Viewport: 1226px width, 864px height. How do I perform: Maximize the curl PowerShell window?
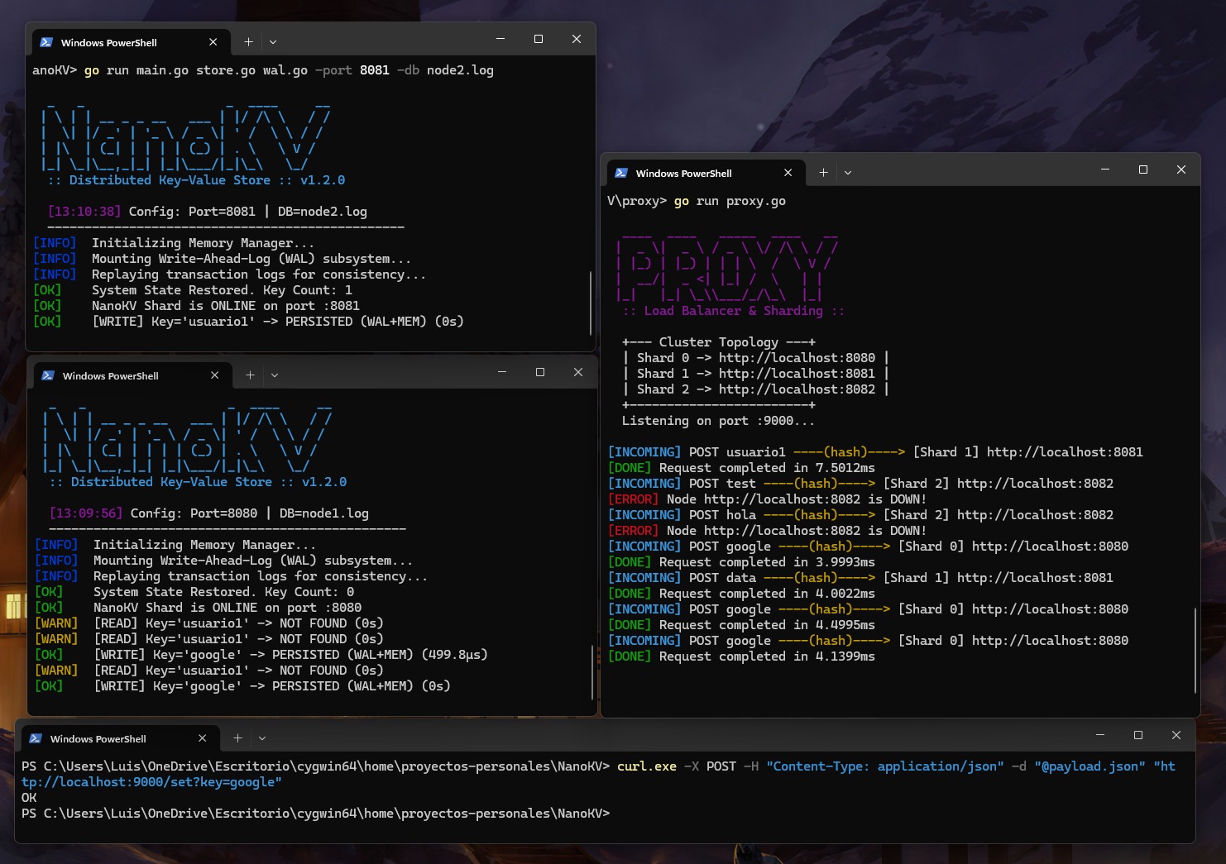tap(1138, 735)
